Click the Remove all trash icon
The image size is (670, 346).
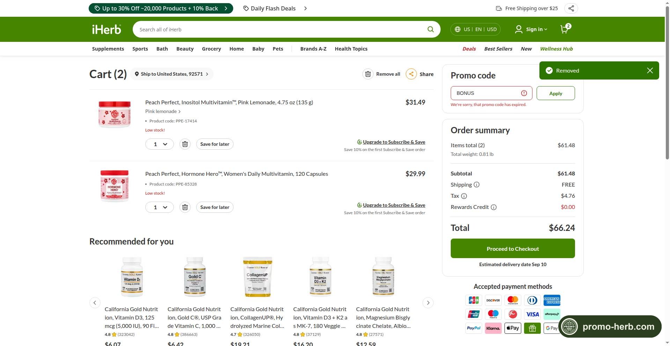click(x=368, y=74)
